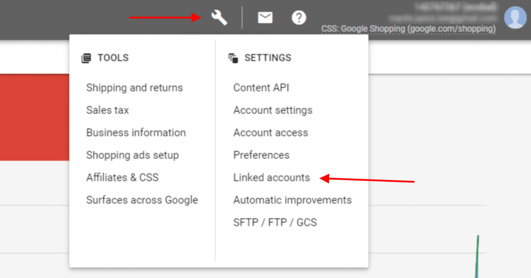Open the mail notifications icon
The image size is (531, 278).
click(x=265, y=18)
